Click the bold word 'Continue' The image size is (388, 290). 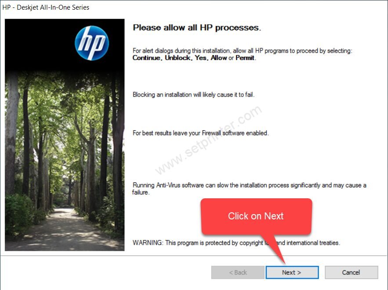tap(147, 58)
